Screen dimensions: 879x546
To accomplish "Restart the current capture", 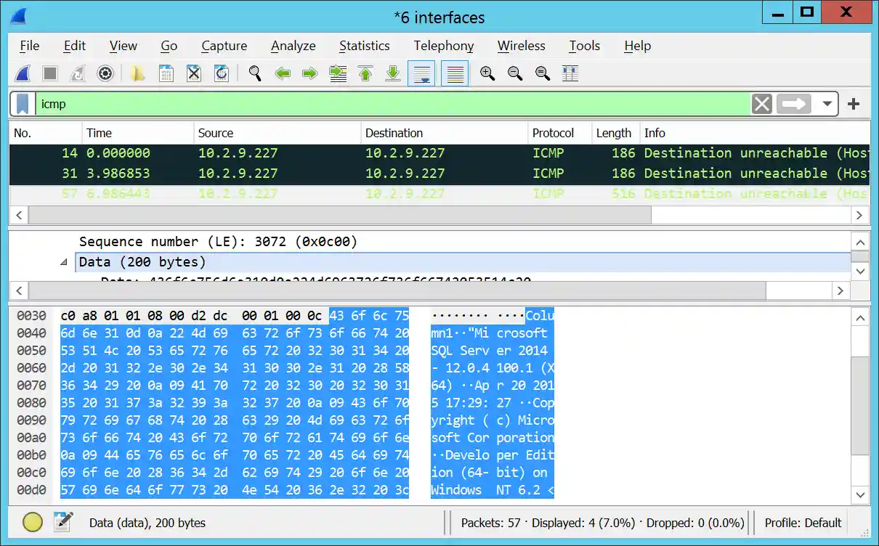I will pyautogui.click(x=78, y=73).
